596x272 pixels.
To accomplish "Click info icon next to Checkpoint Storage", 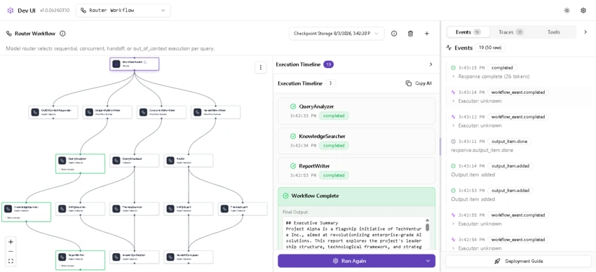I will [x=394, y=34].
